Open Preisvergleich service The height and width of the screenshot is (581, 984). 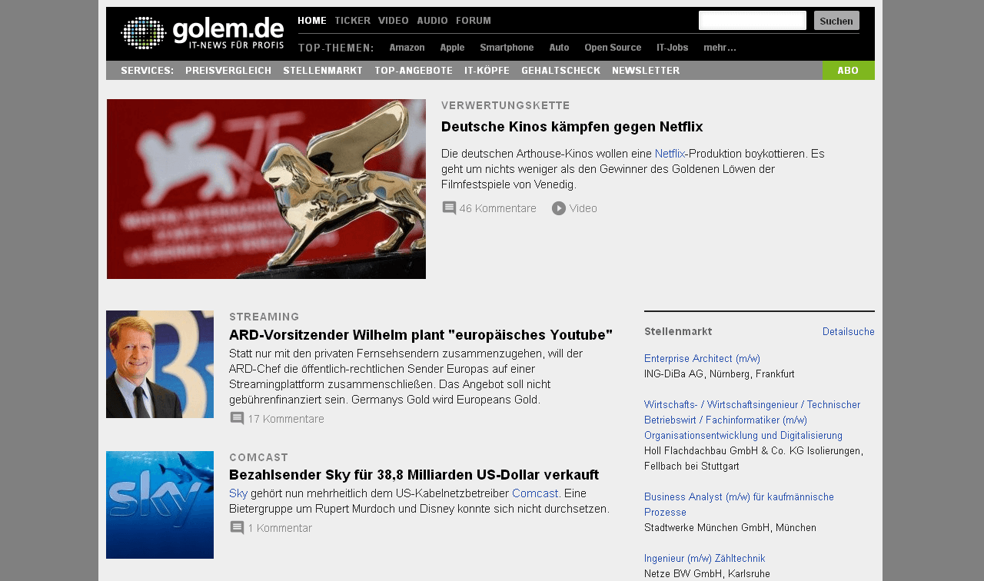pyautogui.click(x=228, y=71)
